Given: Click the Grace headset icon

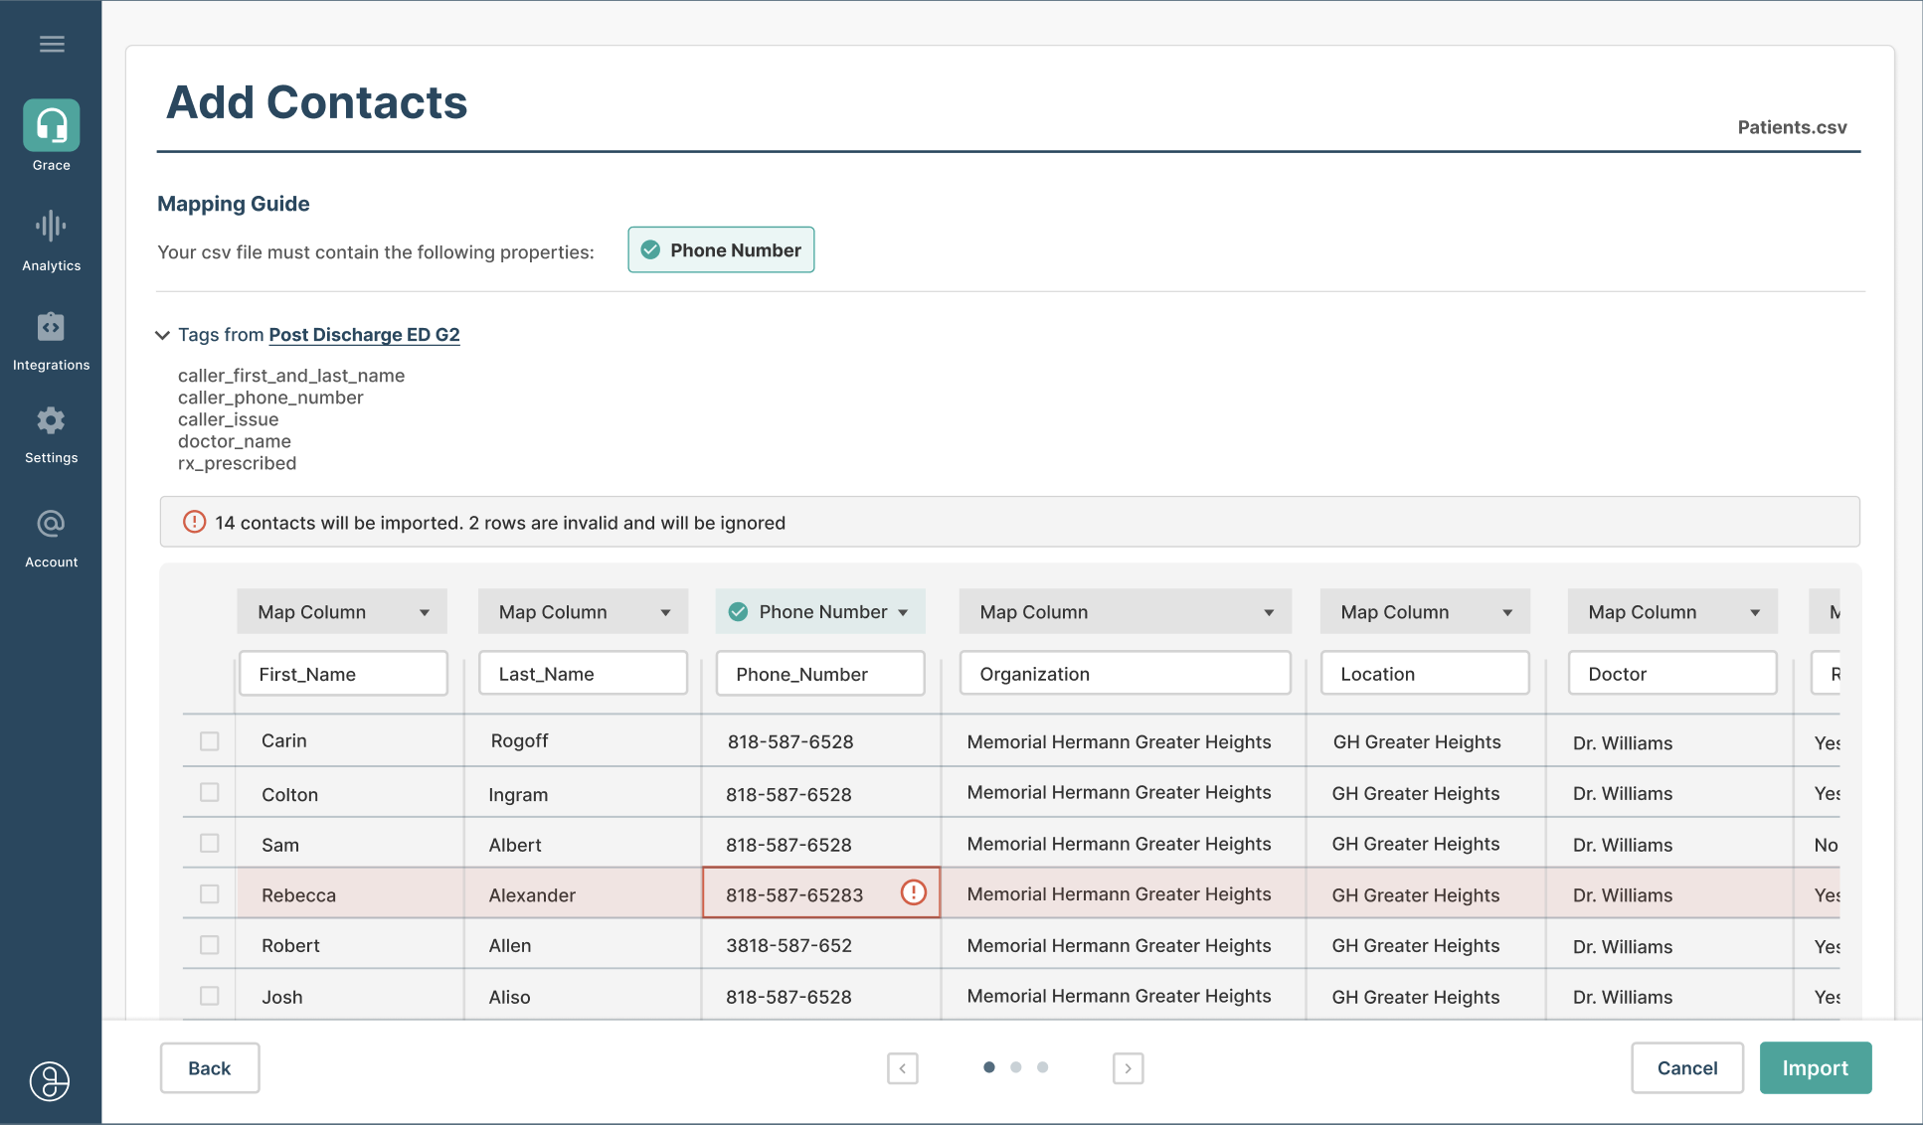Looking at the screenshot, I should pyautogui.click(x=52, y=125).
